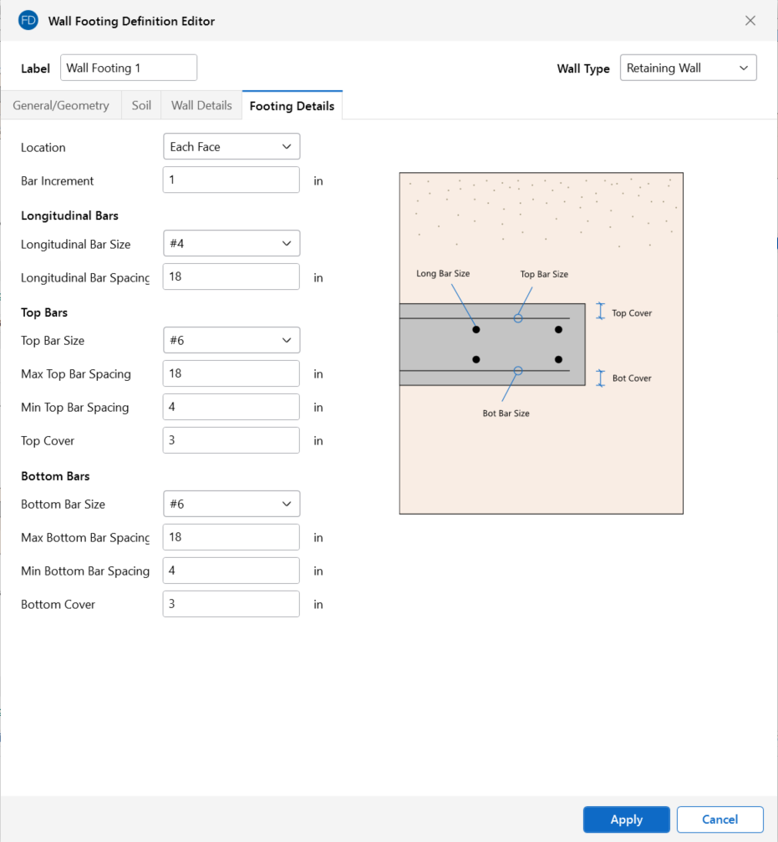Select the Footing Details tab
Image resolution: width=778 pixels, height=842 pixels.
tap(292, 106)
